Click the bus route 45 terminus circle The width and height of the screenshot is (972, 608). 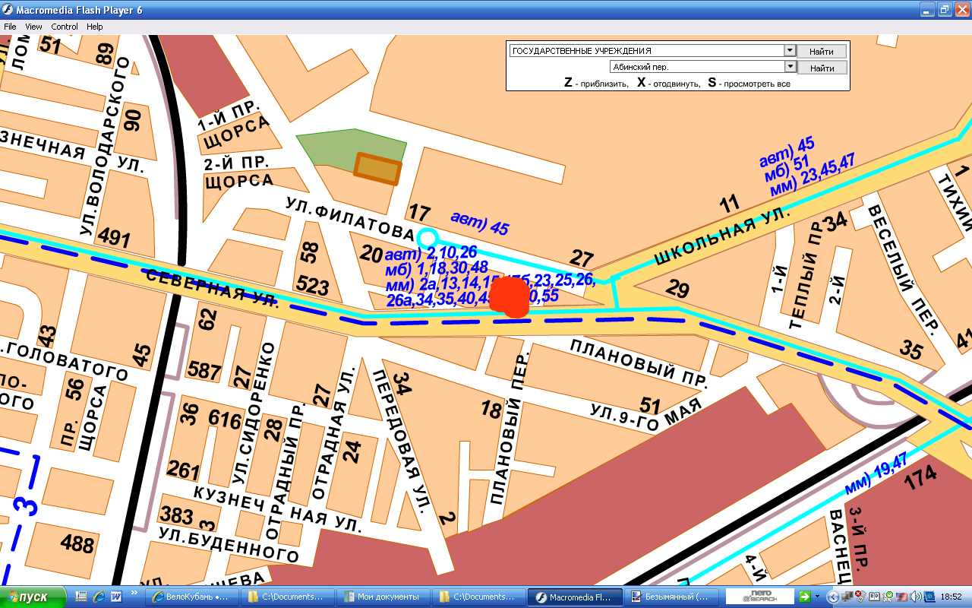click(428, 237)
